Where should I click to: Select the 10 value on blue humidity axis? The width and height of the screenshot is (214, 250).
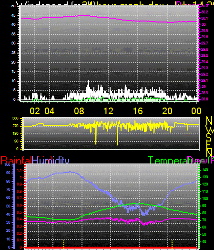[x=8, y=239]
